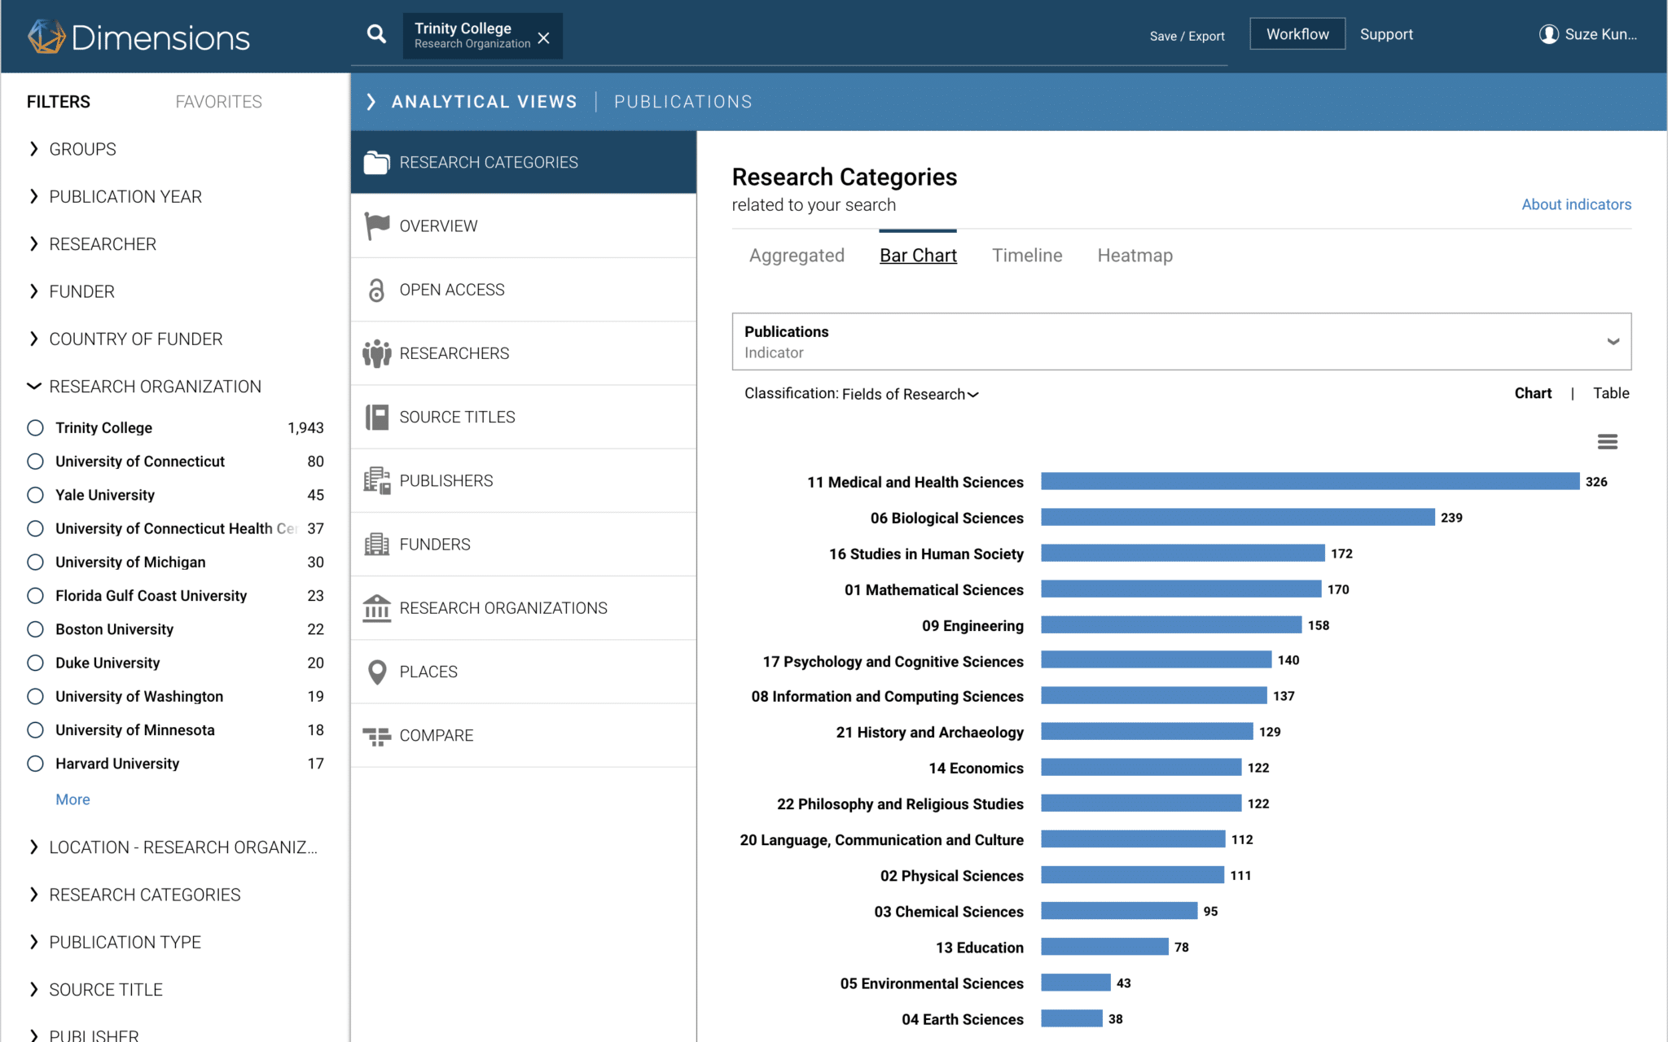The width and height of the screenshot is (1668, 1042).
Task: Show more research organizations
Action: 72,799
